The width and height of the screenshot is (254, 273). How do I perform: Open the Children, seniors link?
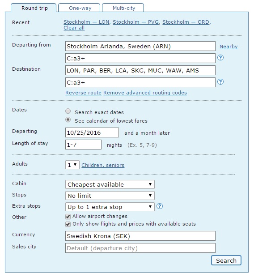103,165
